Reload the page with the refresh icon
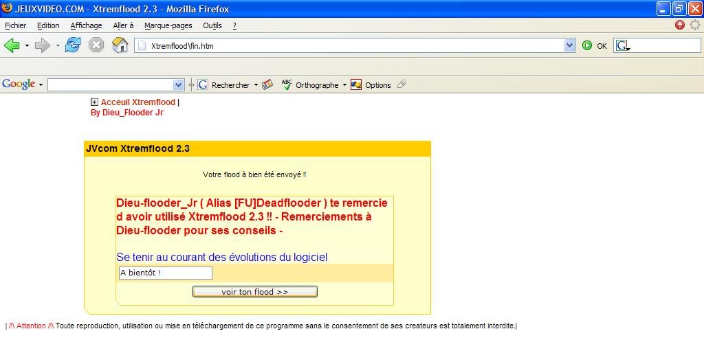 click(73, 45)
